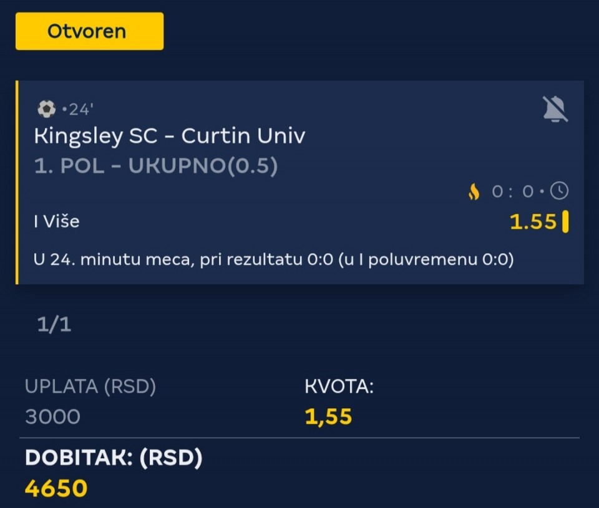This screenshot has height=508, width=599.
Task: Tap the DOBITAK: (RSD) heading
Action: coord(114,458)
